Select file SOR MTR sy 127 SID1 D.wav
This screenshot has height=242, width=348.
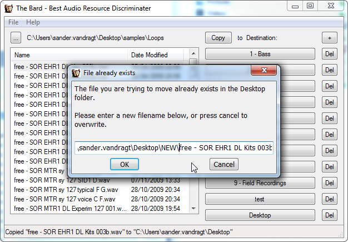pyautogui.click(x=97, y=180)
